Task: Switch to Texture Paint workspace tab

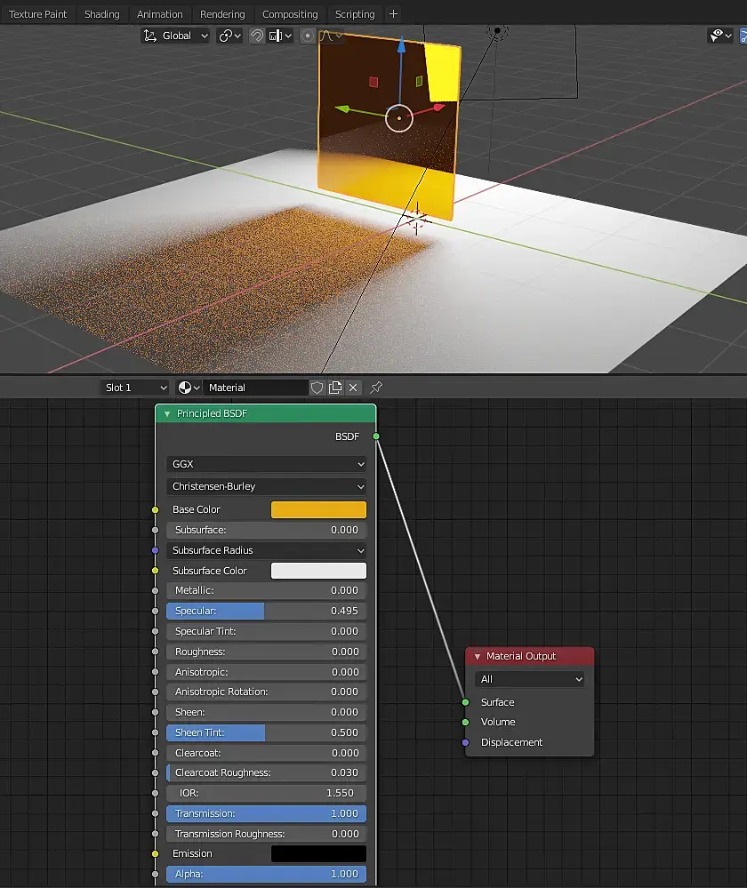Action: tap(37, 14)
